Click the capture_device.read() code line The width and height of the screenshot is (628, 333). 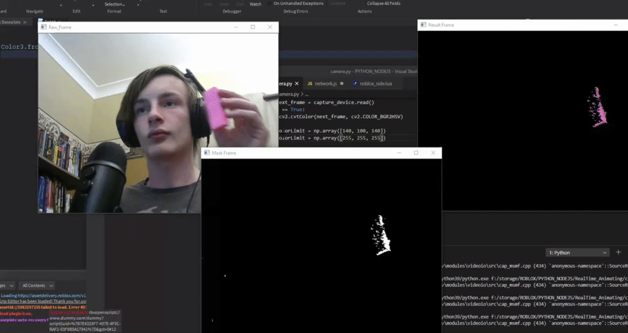coord(327,102)
